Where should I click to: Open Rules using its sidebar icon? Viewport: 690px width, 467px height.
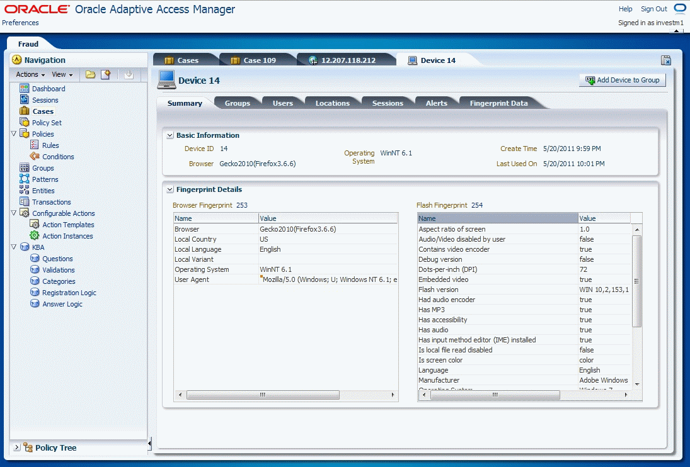[35, 145]
